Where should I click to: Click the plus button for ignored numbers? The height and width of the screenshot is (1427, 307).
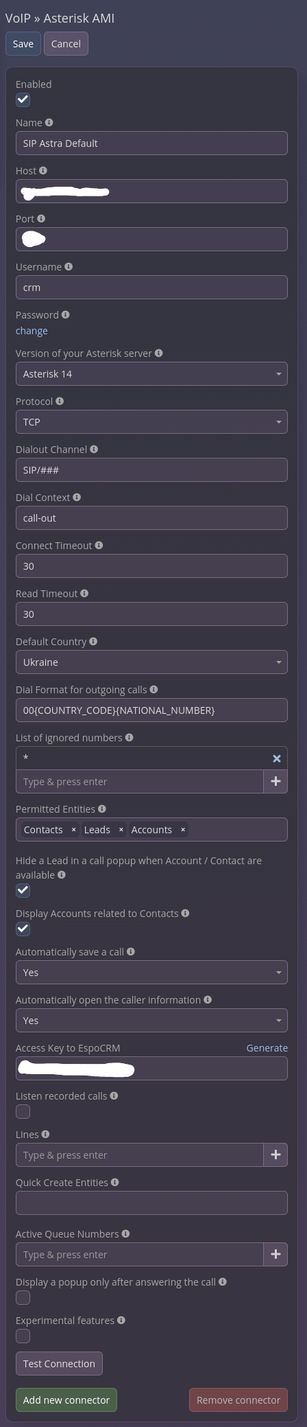click(275, 781)
